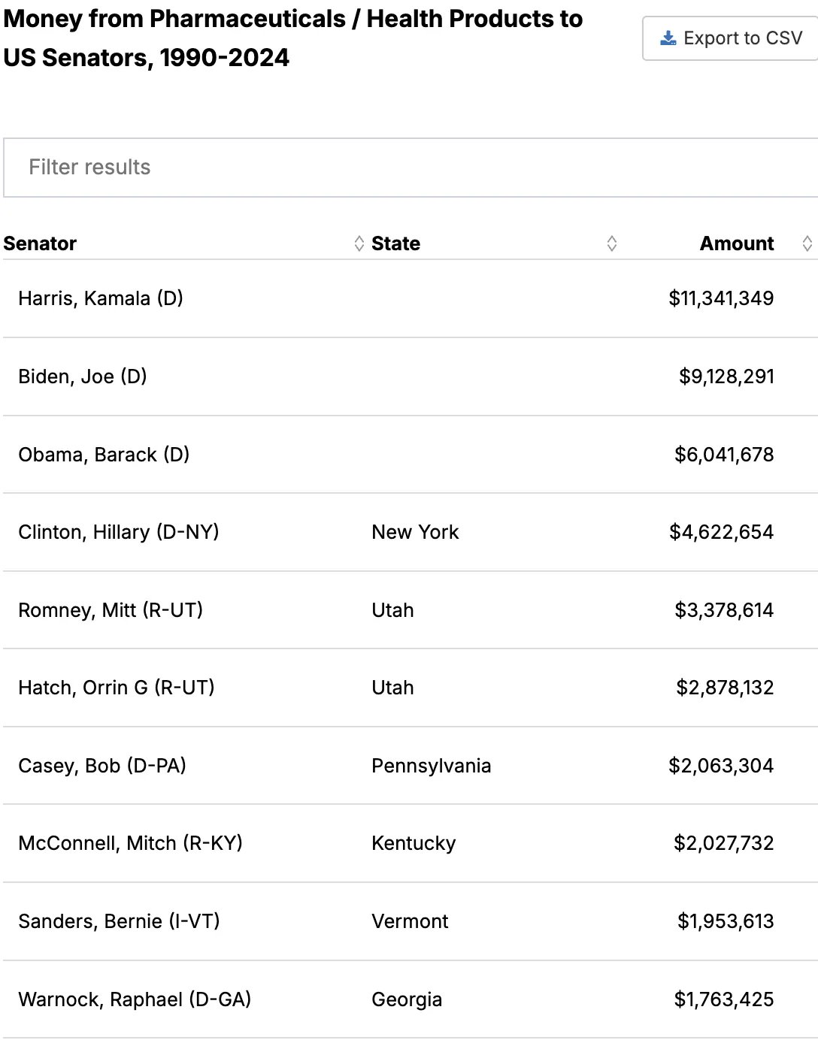Select Romney, Mitt (R-UT) name

coord(111,610)
